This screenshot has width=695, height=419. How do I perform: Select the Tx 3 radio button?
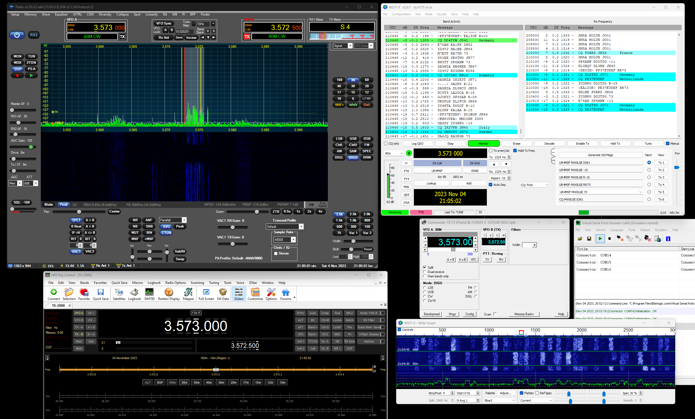click(x=649, y=177)
